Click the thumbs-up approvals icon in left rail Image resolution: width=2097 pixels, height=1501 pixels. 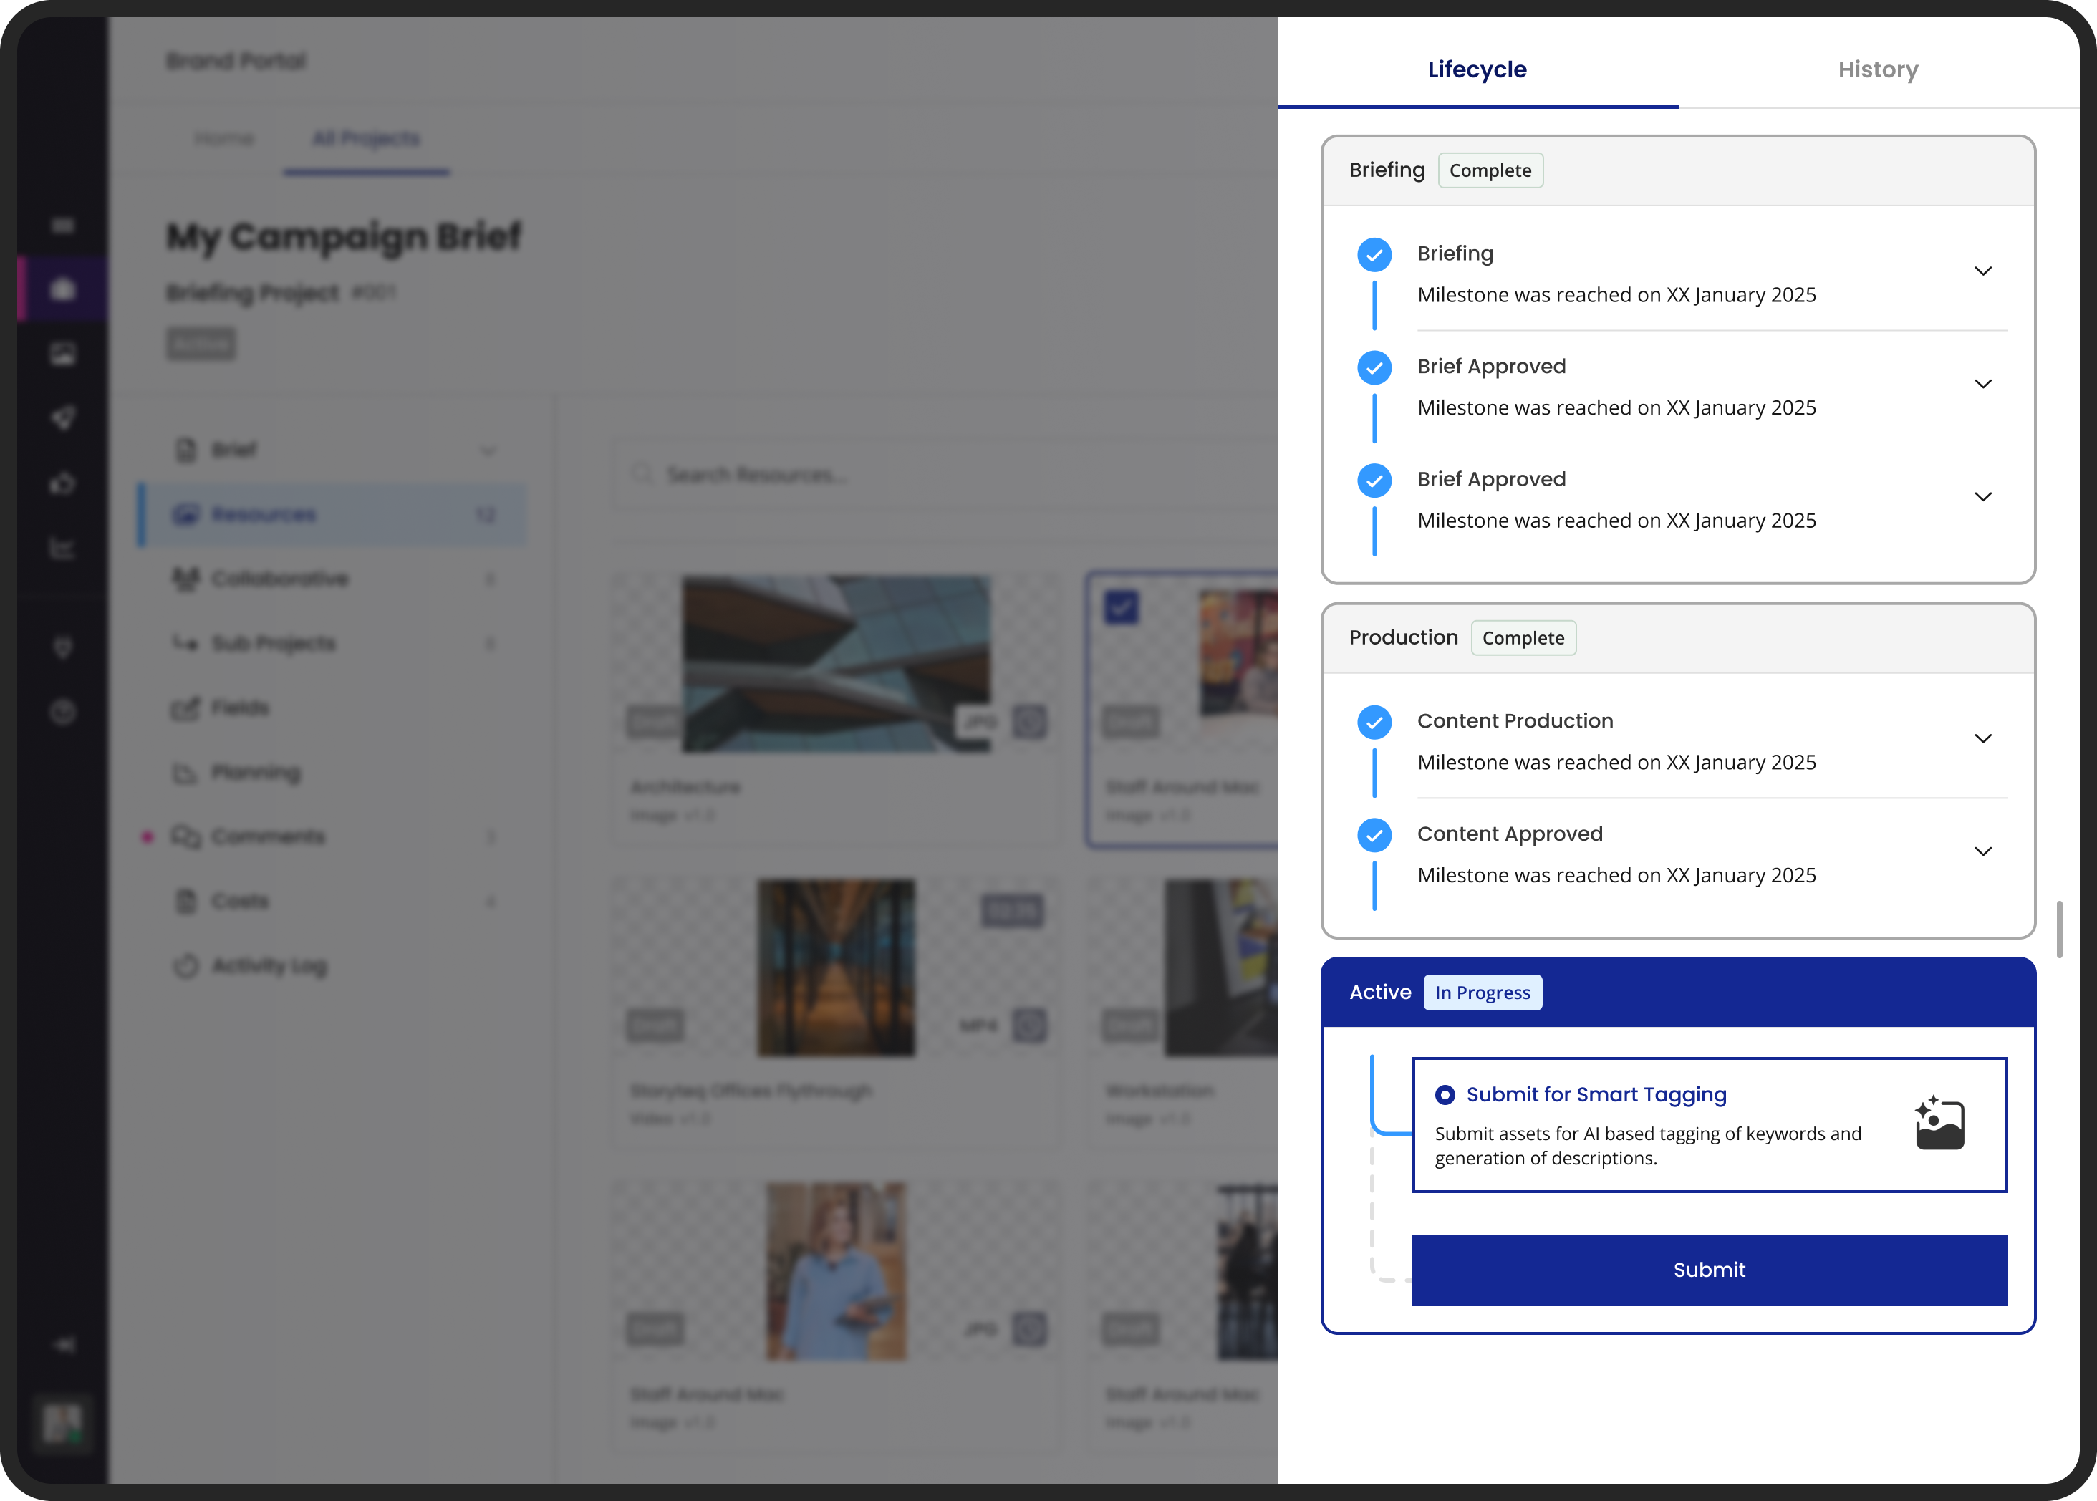click(x=63, y=483)
